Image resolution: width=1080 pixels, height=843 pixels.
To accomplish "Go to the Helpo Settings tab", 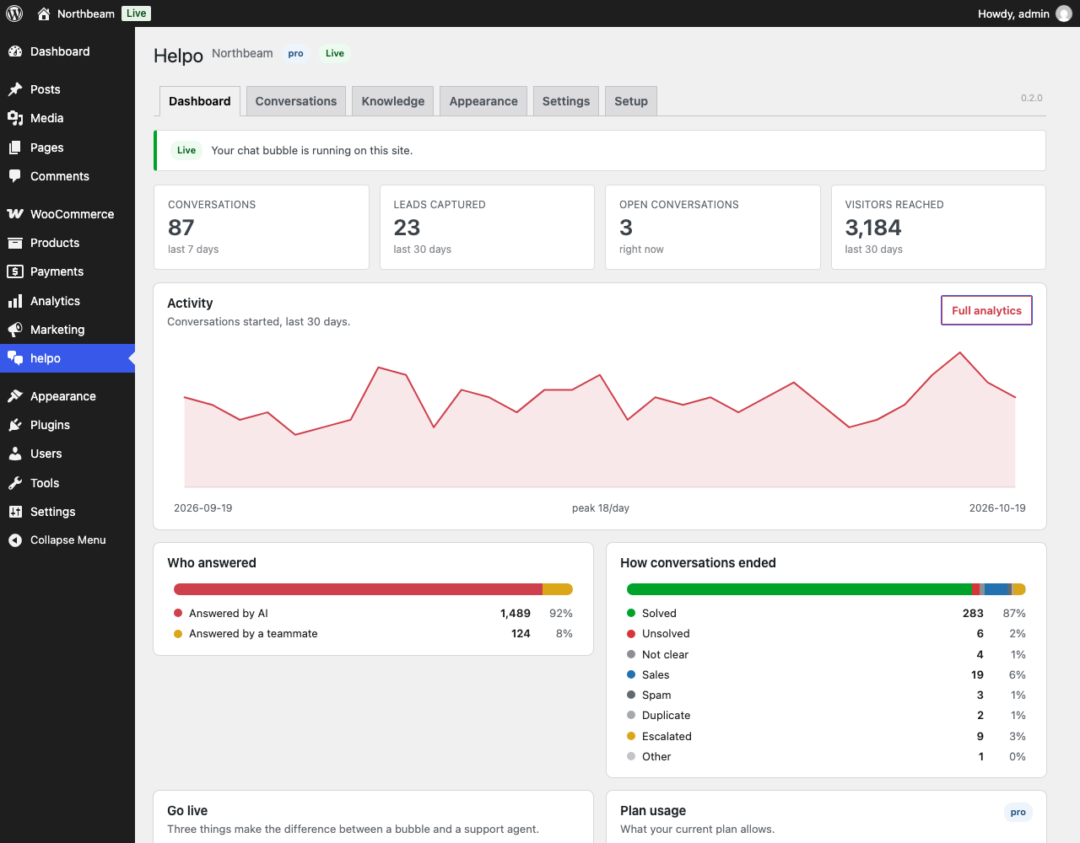I will point(566,101).
